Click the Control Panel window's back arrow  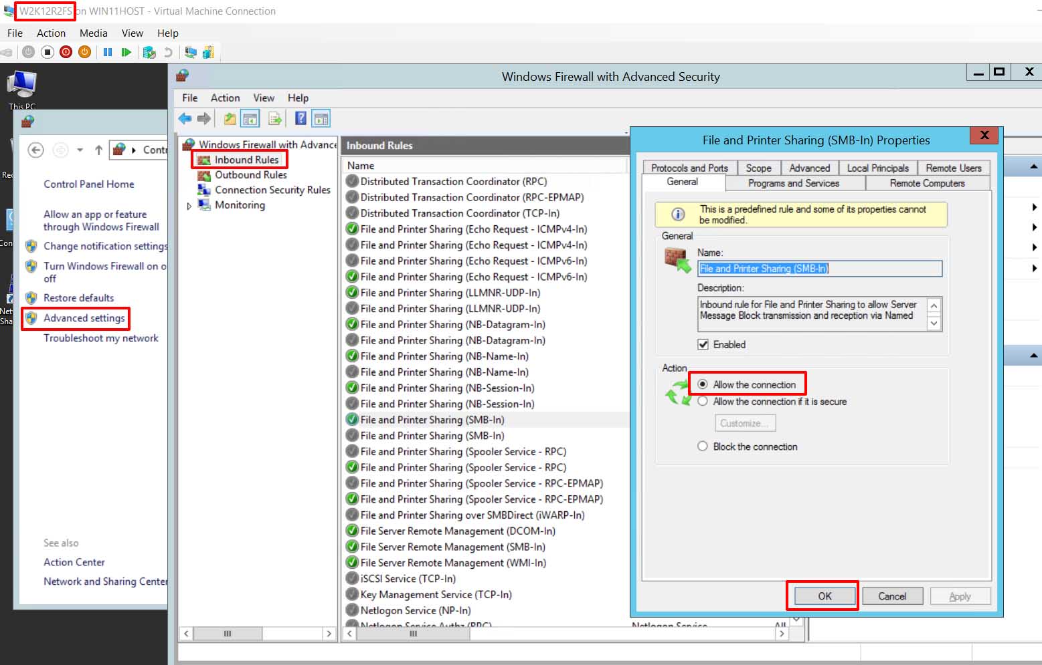[36, 150]
